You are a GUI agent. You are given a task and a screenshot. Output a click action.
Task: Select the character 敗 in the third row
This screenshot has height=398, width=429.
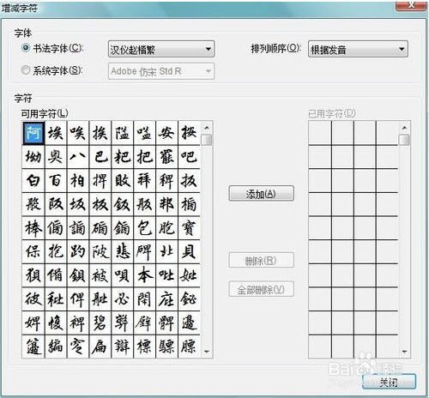[x=123, y=180]
